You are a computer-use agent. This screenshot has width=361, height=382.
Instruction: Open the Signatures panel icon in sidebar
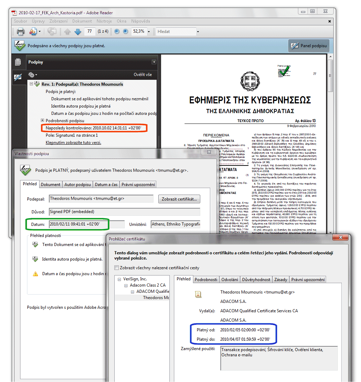click(x=18, y=77)
